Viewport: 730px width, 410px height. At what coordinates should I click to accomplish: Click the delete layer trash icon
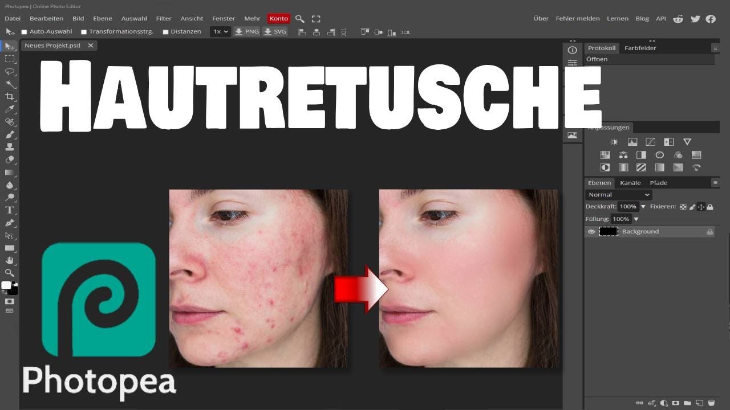pos(711,403)
